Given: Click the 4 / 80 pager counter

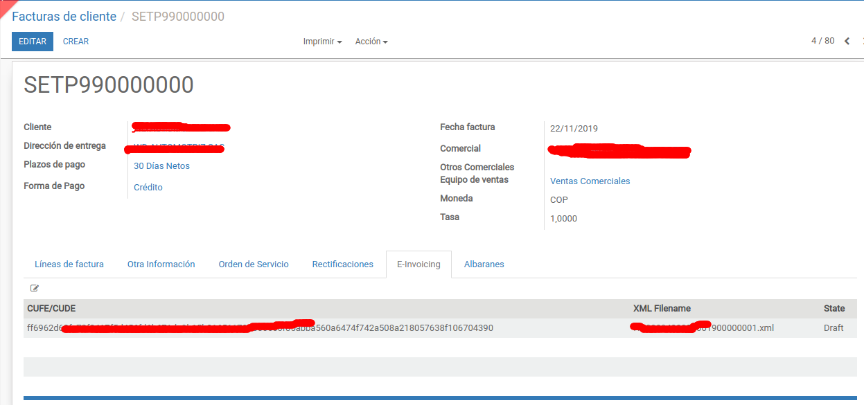Looking at the screenshot, I should [822, 41].
